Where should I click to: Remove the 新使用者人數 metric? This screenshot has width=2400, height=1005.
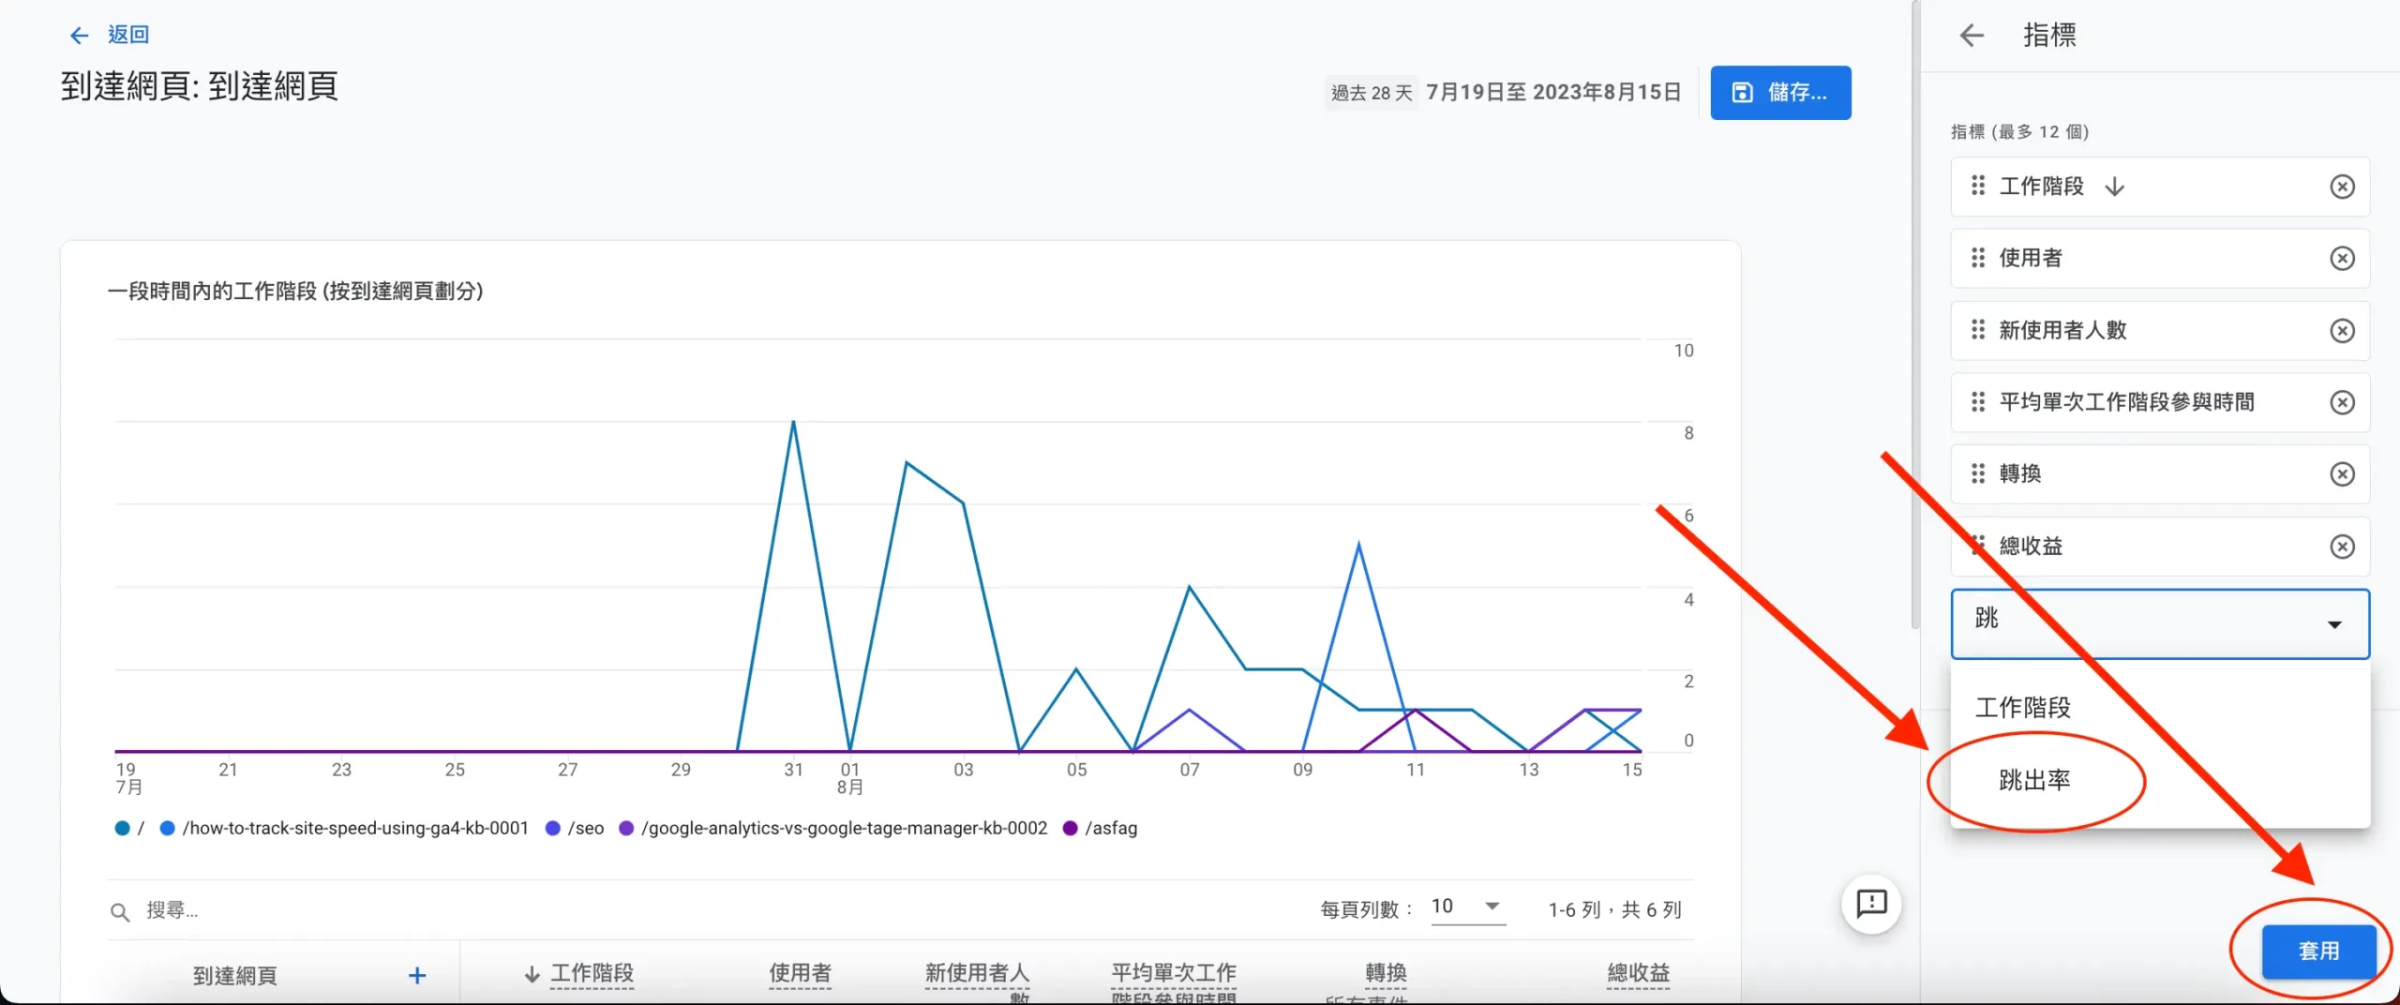pos(2342,331)
